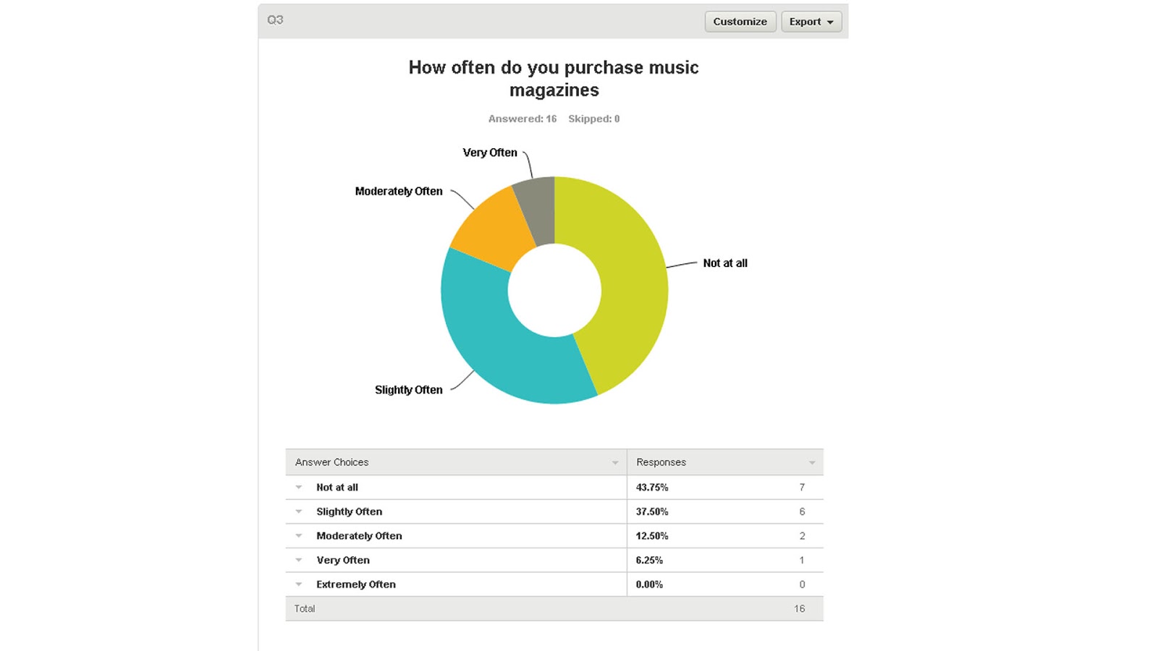The image size is (1158, 651).
Task: Expand the Slightly Often row arrow
Action: [299, 511]
